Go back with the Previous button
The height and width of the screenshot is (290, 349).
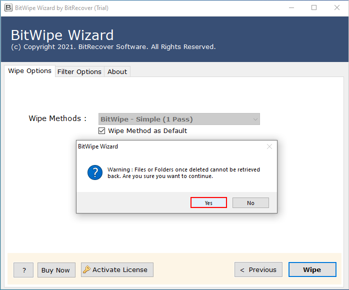point(258,269)
